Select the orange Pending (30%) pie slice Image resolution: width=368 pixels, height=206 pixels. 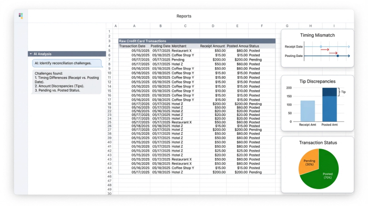click(309, 162)
